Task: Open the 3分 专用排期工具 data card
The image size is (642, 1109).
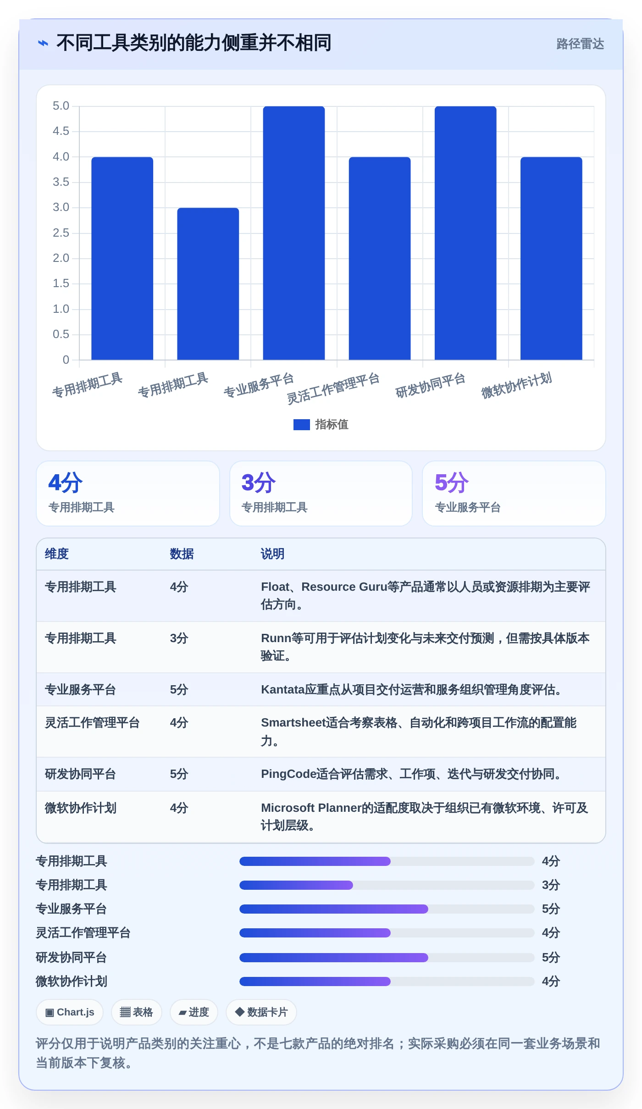Action: tap(321, 494)
